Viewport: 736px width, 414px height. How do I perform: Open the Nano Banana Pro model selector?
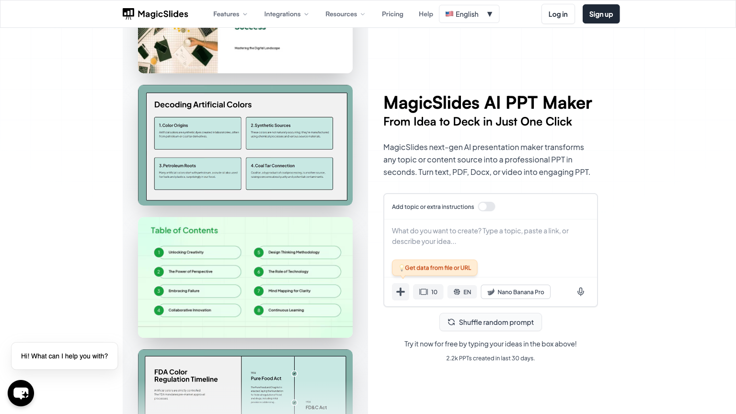516,292
